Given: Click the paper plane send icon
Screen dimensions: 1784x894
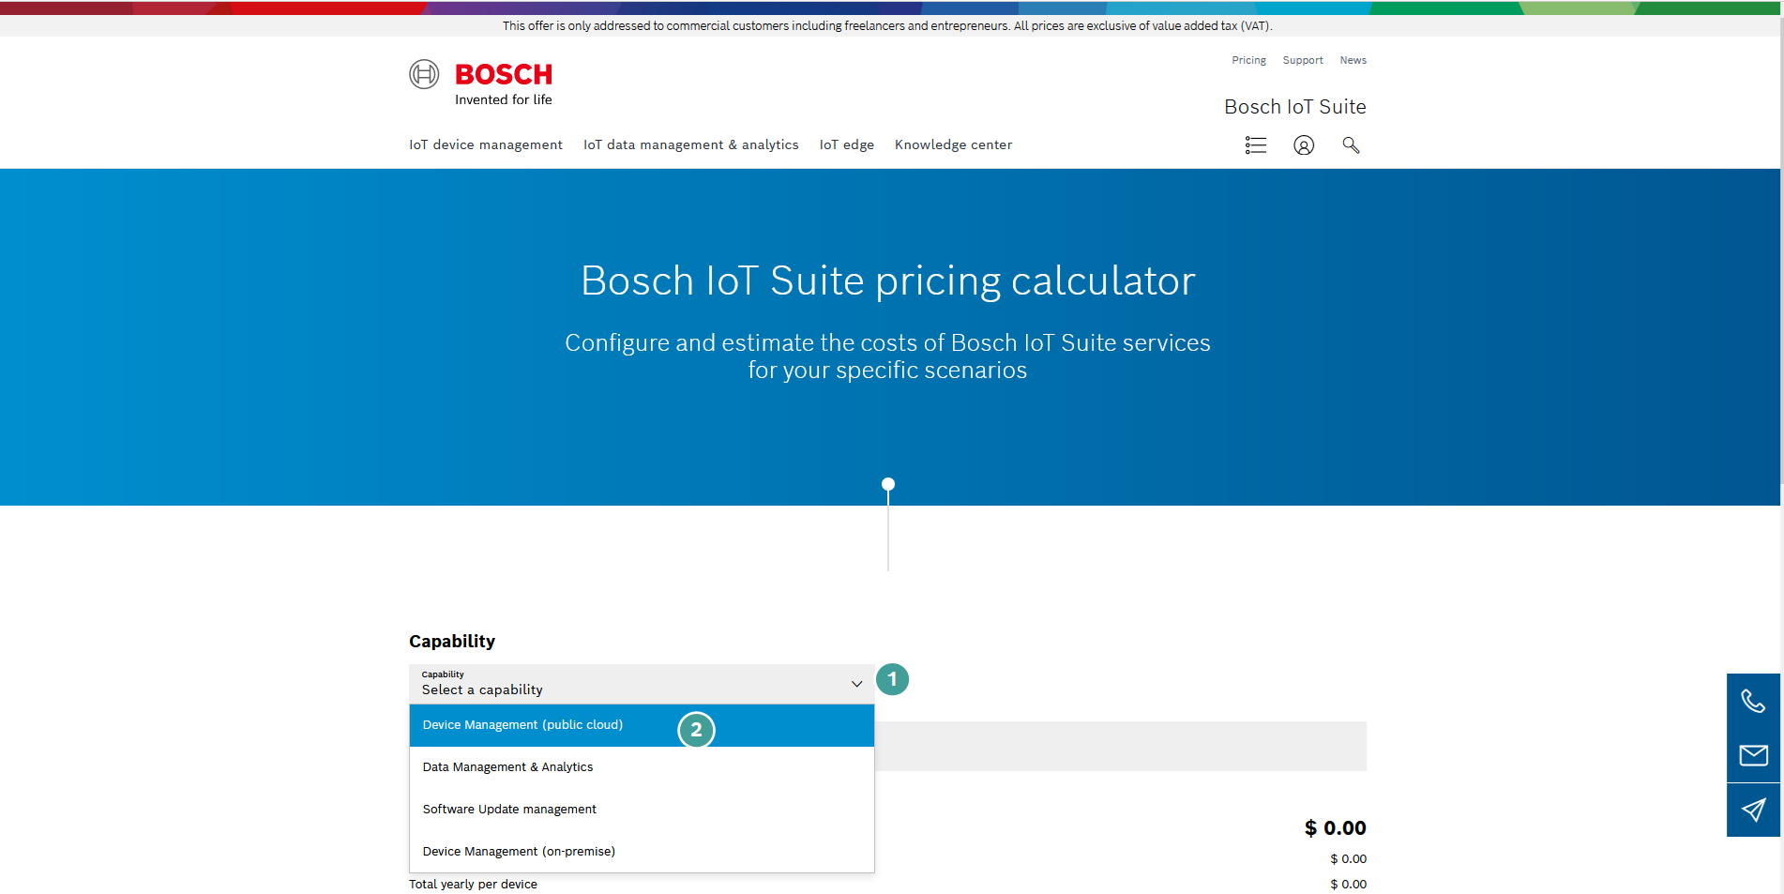Looking at the screenshot, I should click(x=1753, y=810).
